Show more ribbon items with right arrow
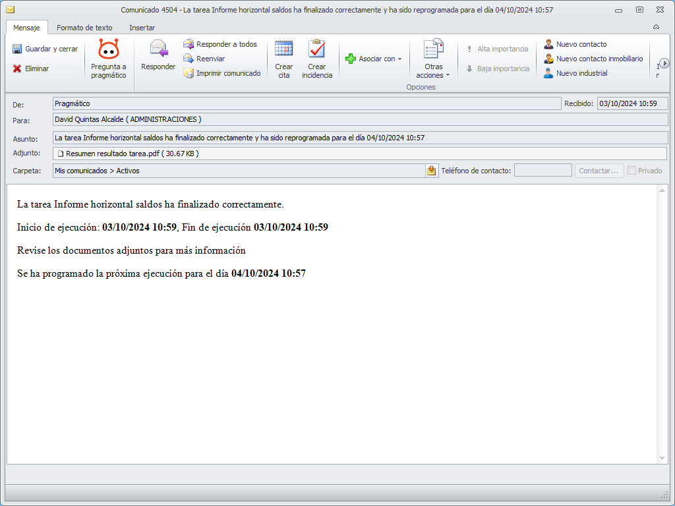This screenshot has width=675, height=506. click(x=664, y=64)
